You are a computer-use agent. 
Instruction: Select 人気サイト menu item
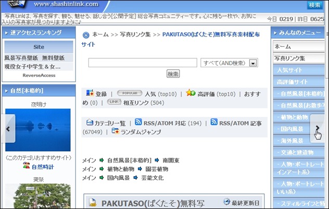[299, 70]
